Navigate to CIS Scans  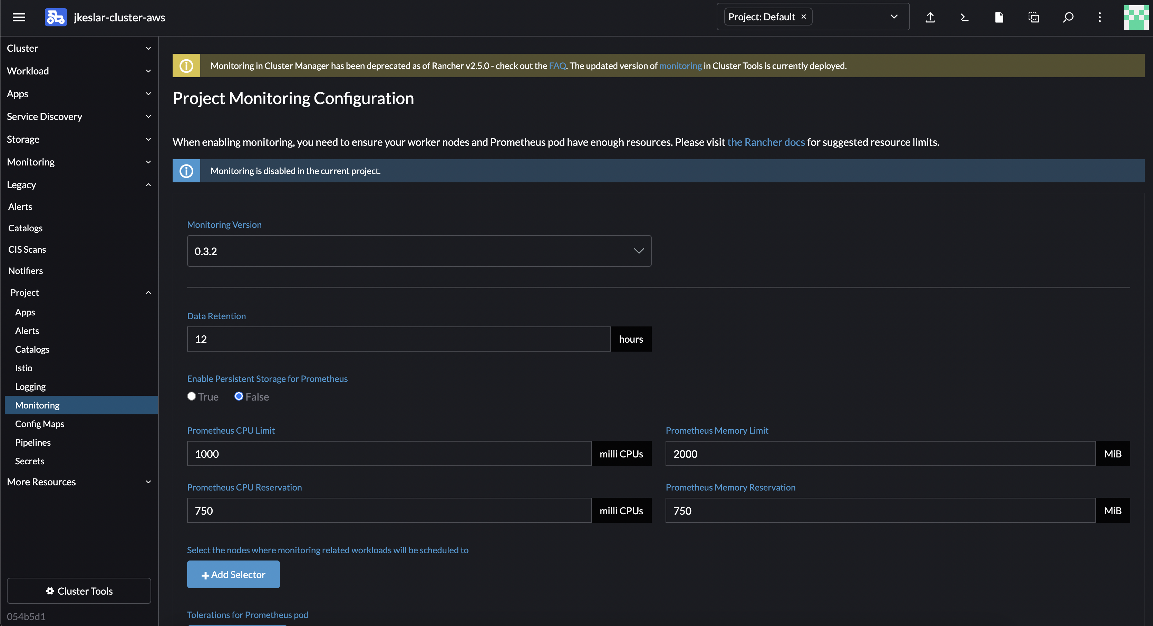tap(27, 249)
